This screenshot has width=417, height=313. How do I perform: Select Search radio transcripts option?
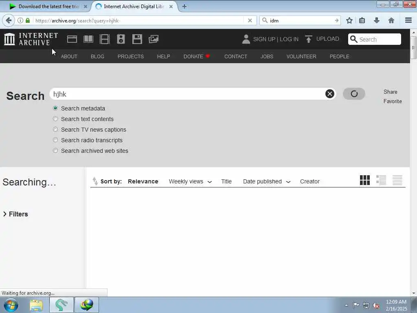55,140
